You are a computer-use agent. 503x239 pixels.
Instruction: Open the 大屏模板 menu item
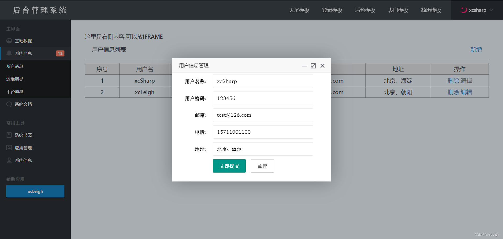click(299, 10)
